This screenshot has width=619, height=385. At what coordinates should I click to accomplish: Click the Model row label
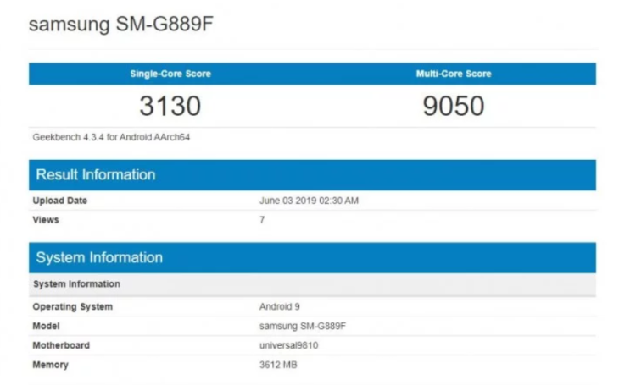[47, 326]
